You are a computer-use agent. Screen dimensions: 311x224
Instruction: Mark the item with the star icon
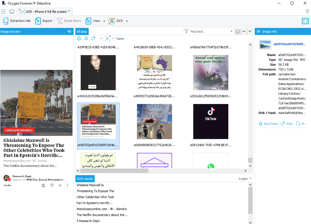tap(86, 38)
